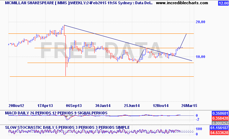This screenshot has height=139, width=229.
Task: Click the SLOW STOCHASTIC DAILY indicator title
Action: click(x=67, y=127)
